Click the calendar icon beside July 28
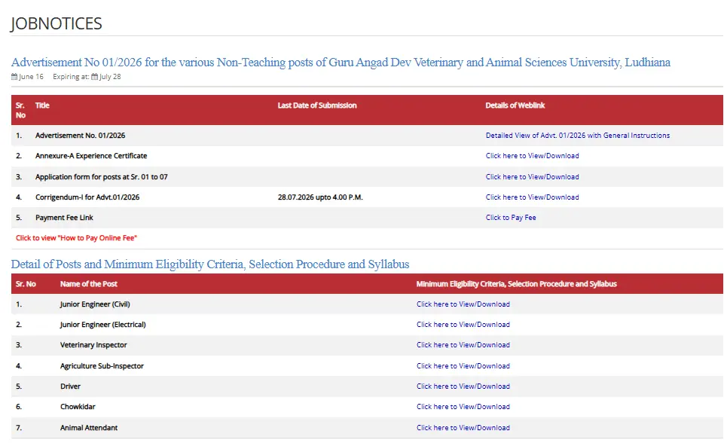Viewport: 724px width, 443px height. [95, 77]
